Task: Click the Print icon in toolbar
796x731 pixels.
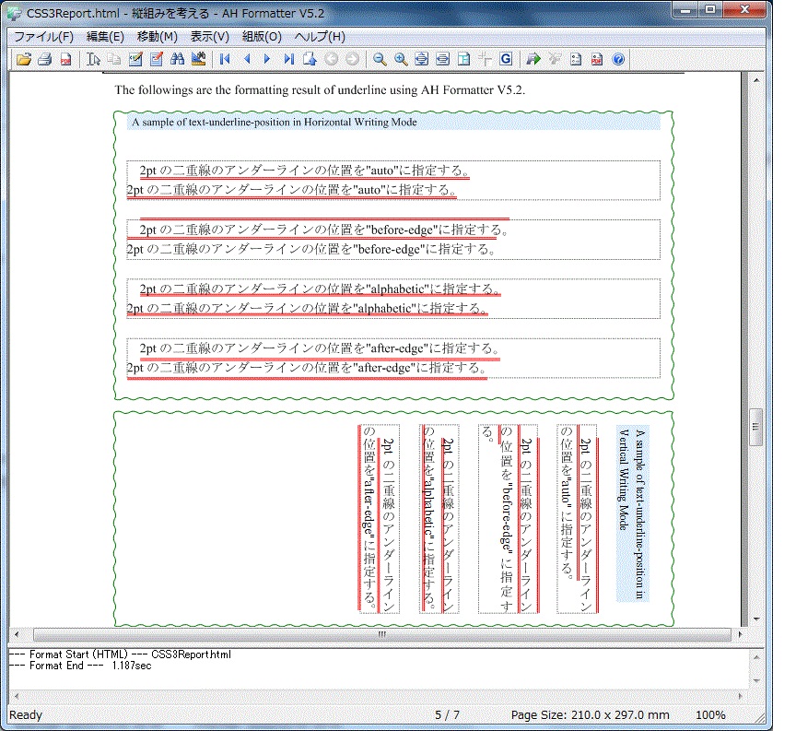Action: [43, 60]
